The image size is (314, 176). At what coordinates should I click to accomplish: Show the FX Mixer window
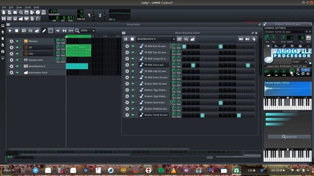click(26, 19)
